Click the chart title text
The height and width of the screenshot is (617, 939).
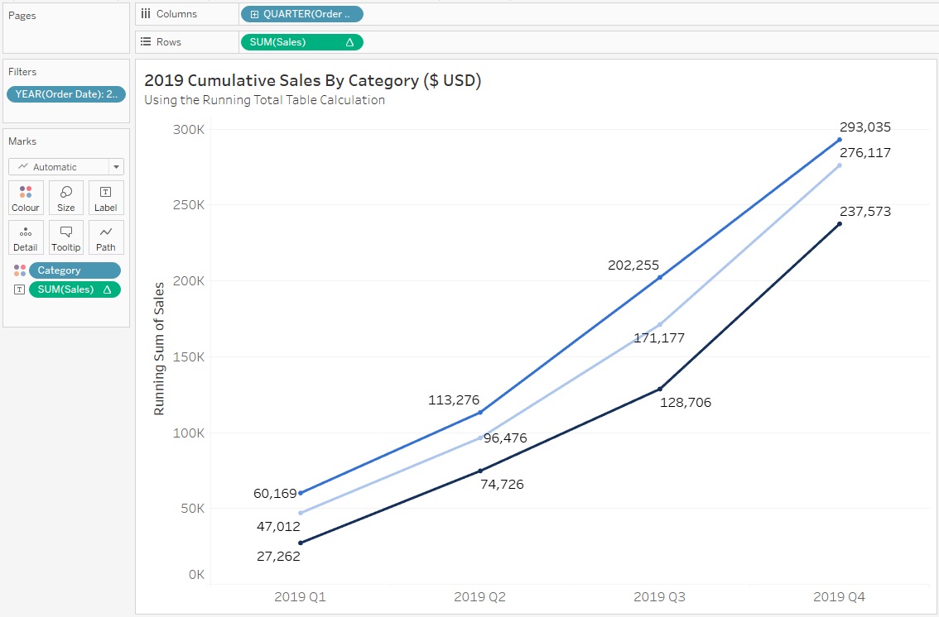pyautogui.click(x=312, y=80)
